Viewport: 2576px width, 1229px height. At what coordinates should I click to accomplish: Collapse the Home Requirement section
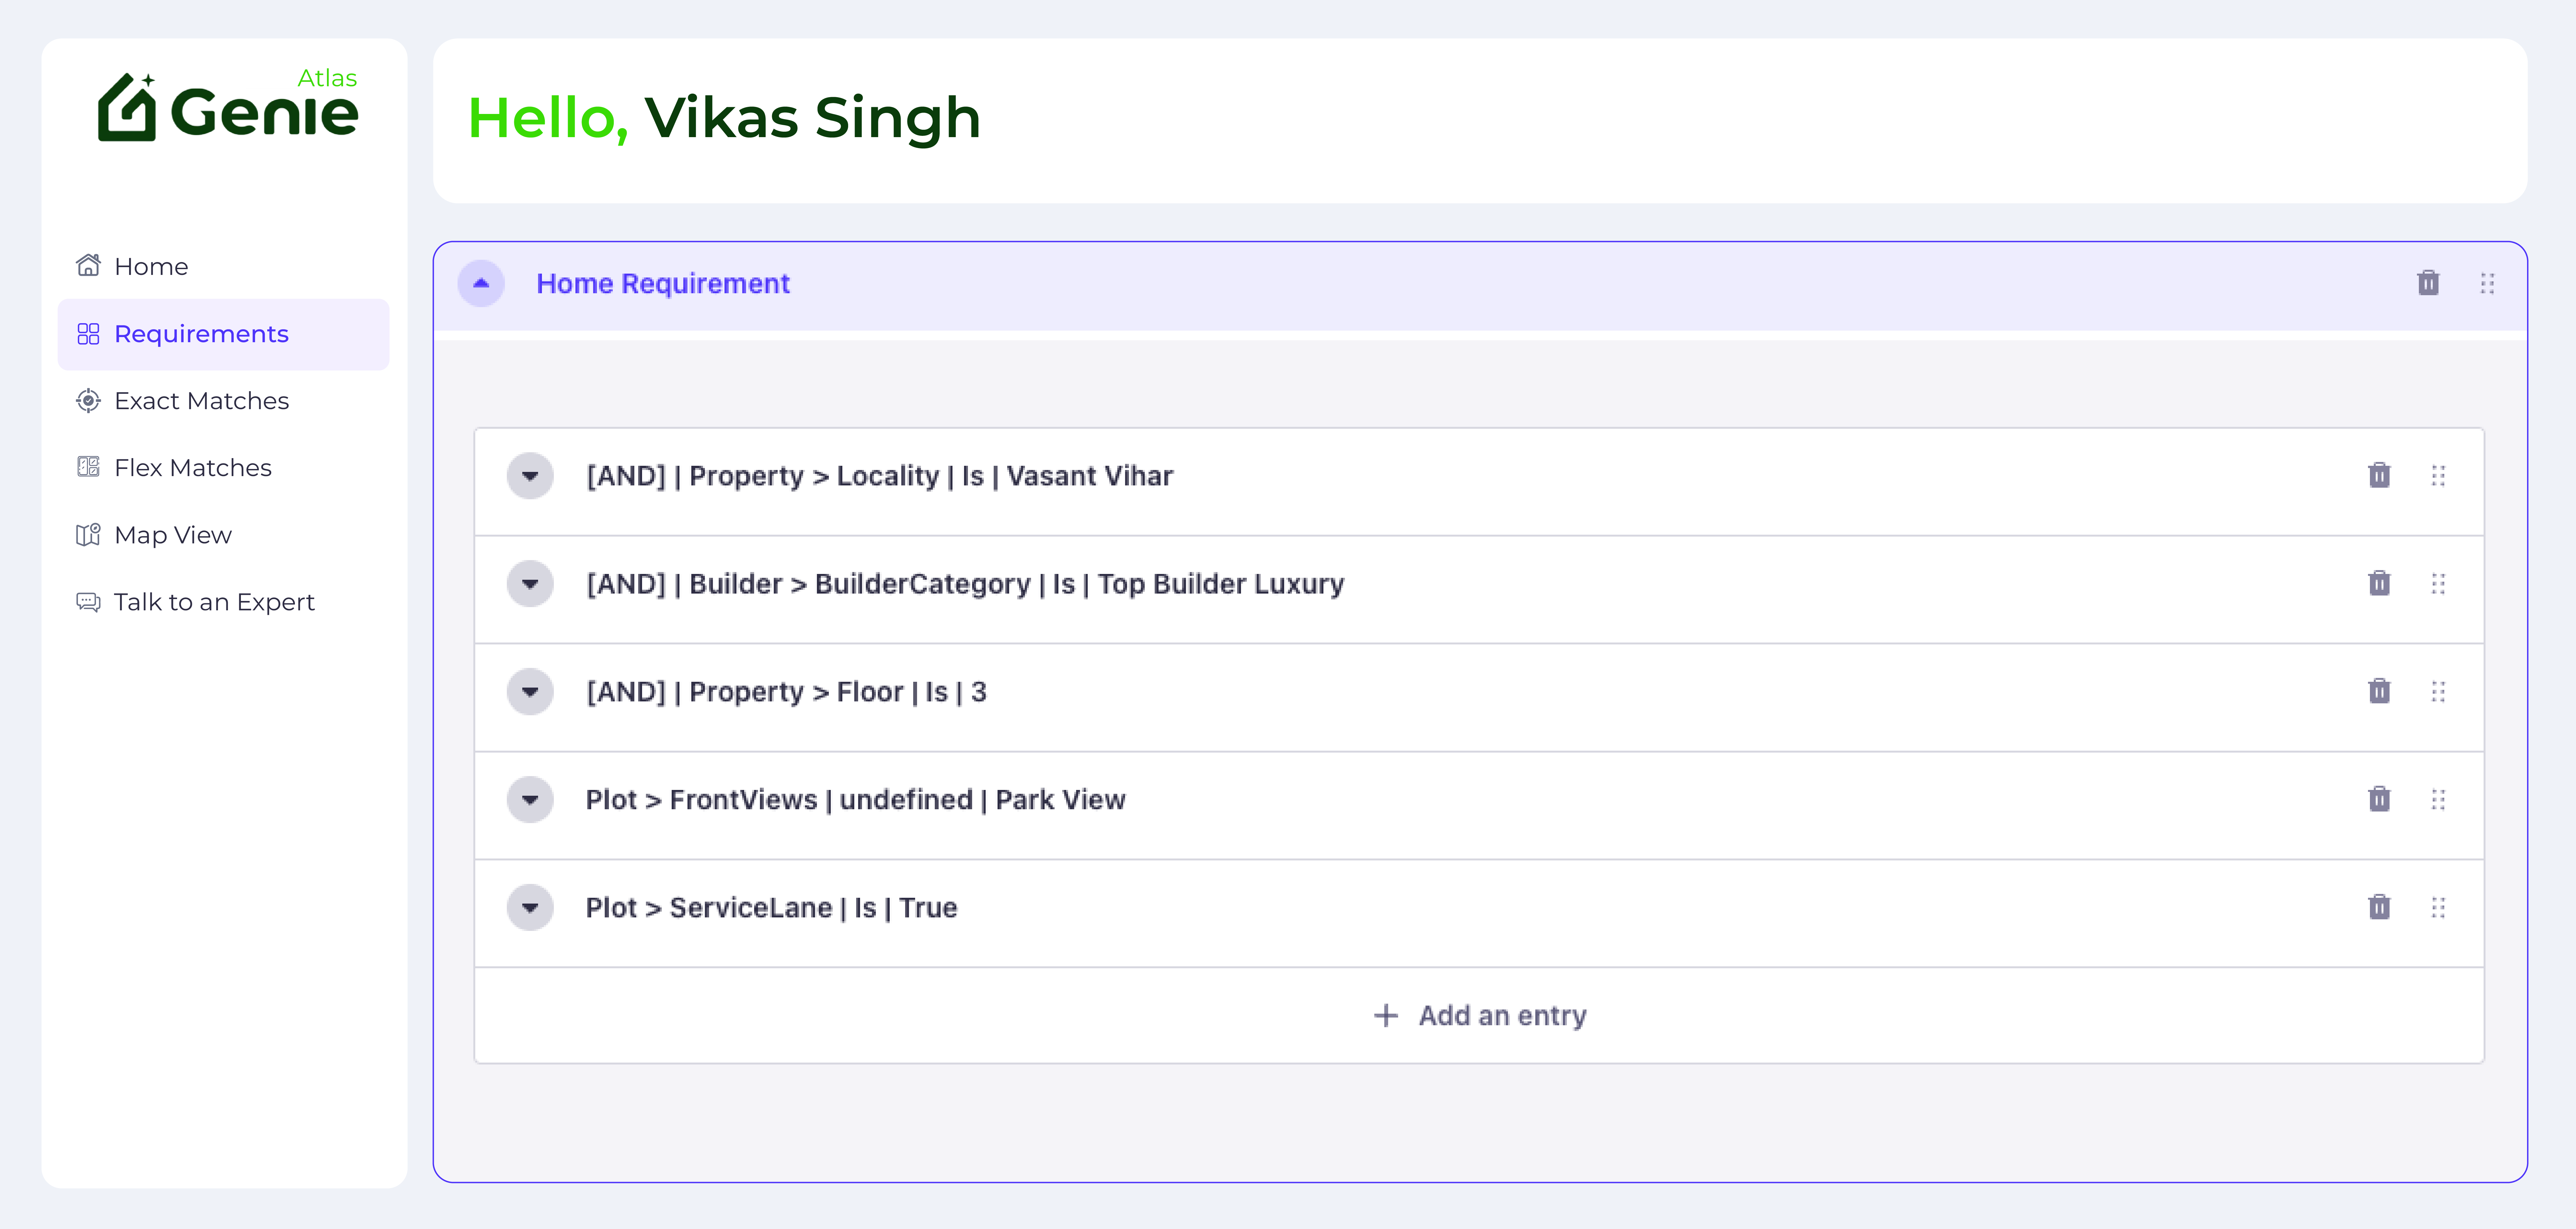(481, 284)
